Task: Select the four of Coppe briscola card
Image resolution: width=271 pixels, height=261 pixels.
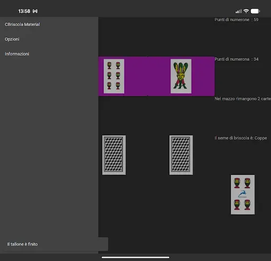Action: 242,194
